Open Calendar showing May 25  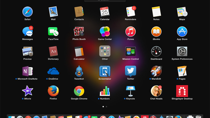105,12
